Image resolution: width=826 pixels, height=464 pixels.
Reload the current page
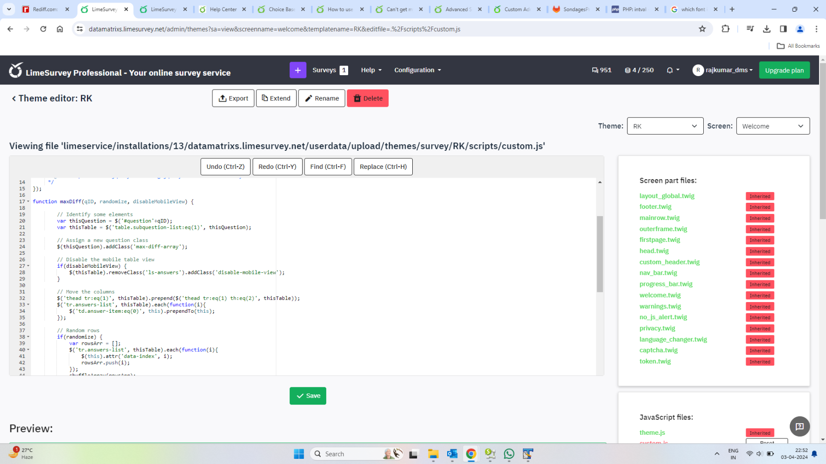pyautogui.click(x=43, y=29)
